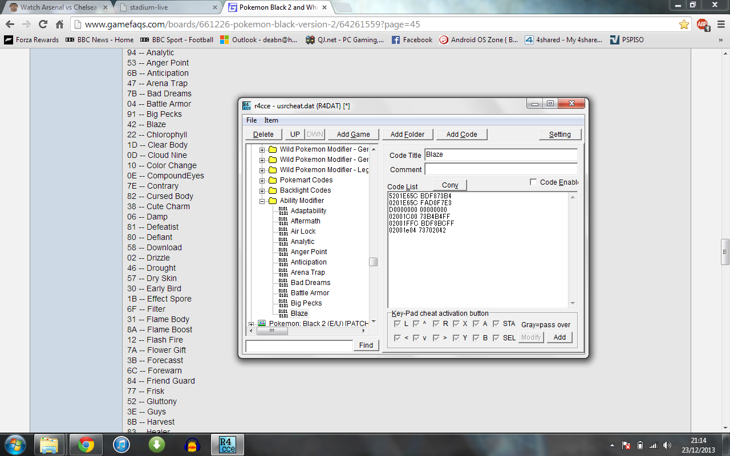Click the Adaptability code icon
This screenshot has width=730, height=456.
pyautogui.click(x=283, y=211)
